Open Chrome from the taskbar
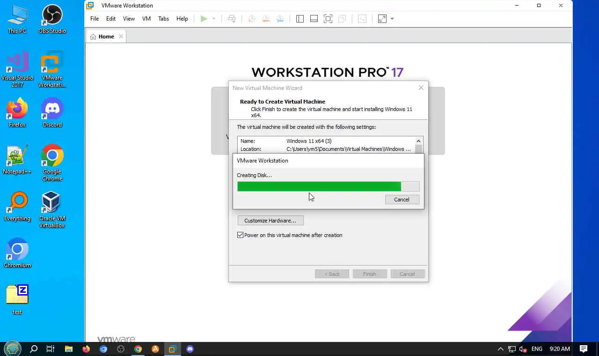599x356 pixels. click(x=138, y=349)
